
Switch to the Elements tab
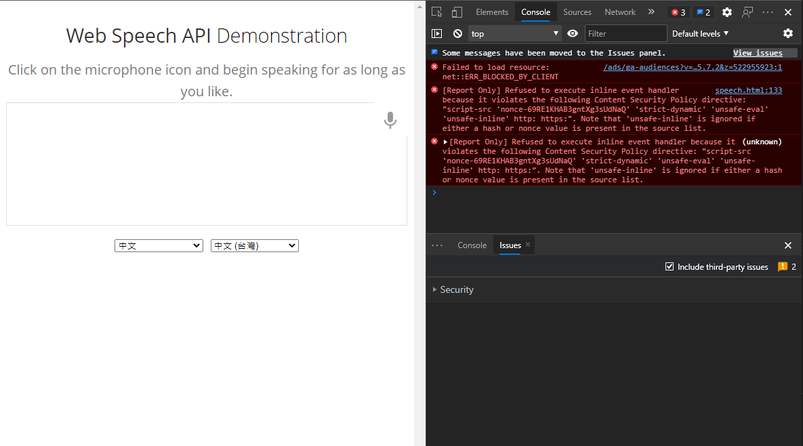[492, 12]
